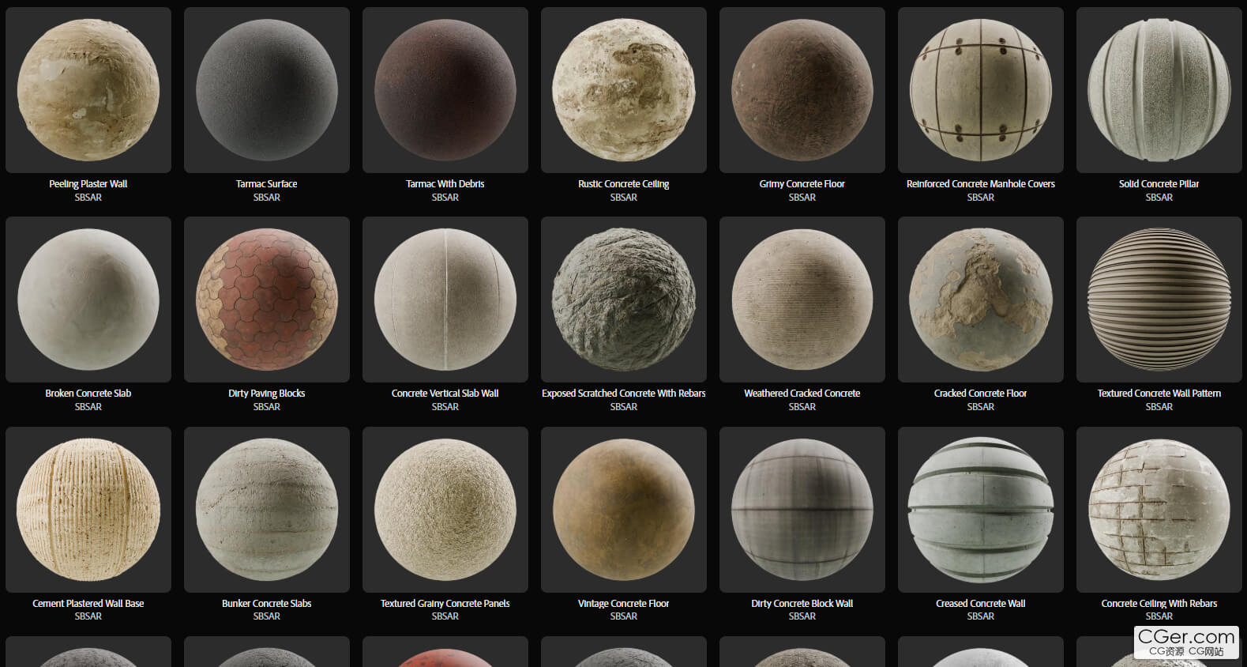Click the "Weathered Cracked Concrete" title
This screenshot has height=667, width=1247.
802,394
